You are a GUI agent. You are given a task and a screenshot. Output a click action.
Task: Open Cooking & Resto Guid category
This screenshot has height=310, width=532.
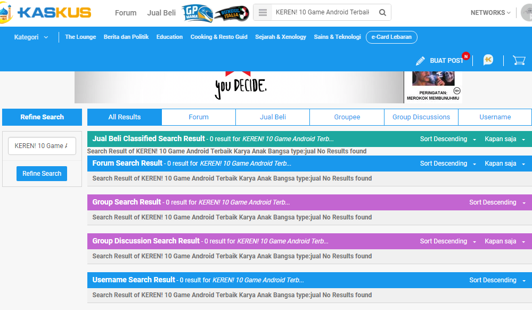click(219, 37)
